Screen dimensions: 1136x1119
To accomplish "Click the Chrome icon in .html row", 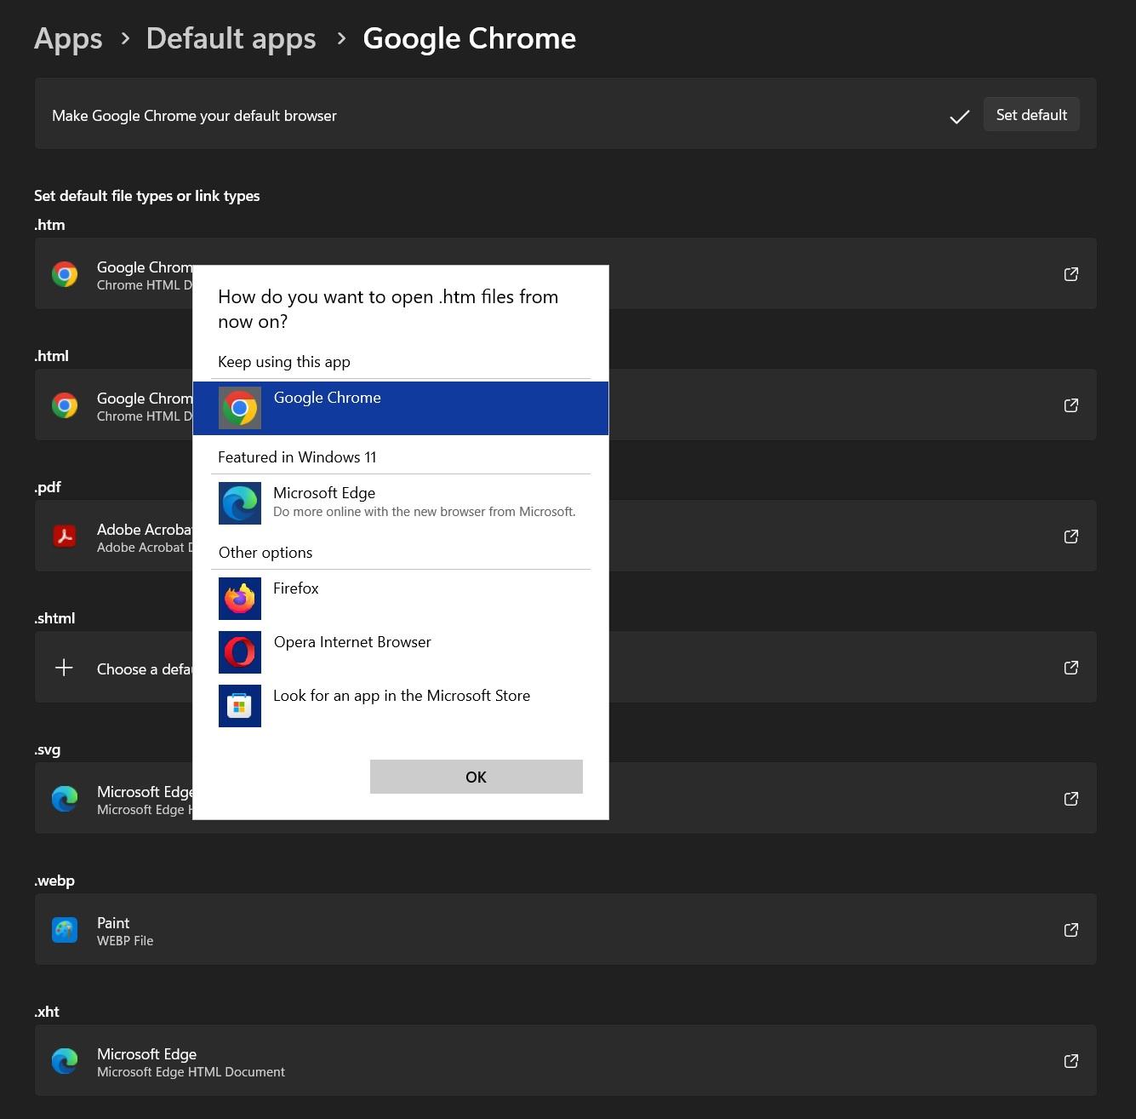I will coord(65,405).
